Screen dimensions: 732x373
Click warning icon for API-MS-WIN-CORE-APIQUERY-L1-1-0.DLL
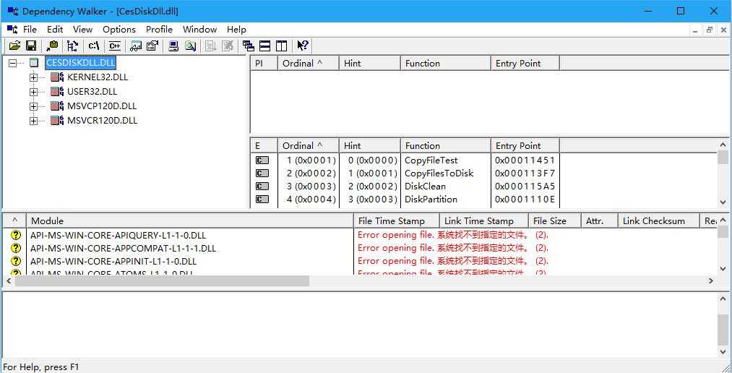[15, 235]
